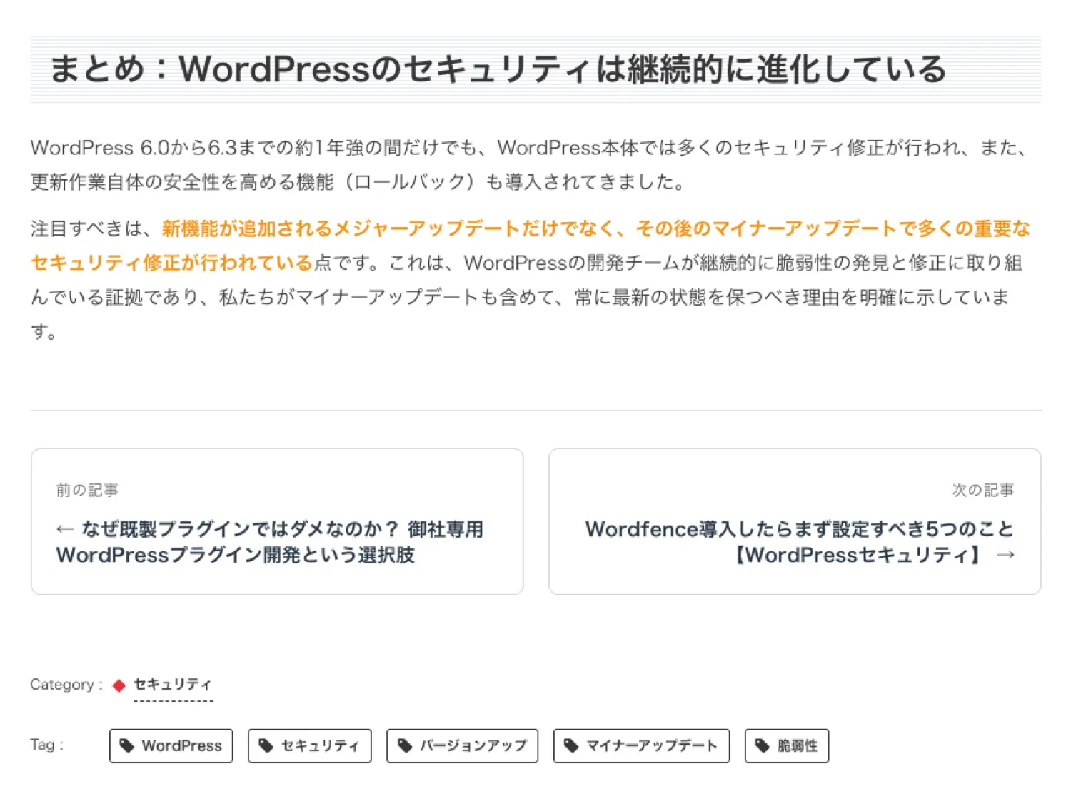Click the tag icon beside 脆弱性

coord(763,745)
